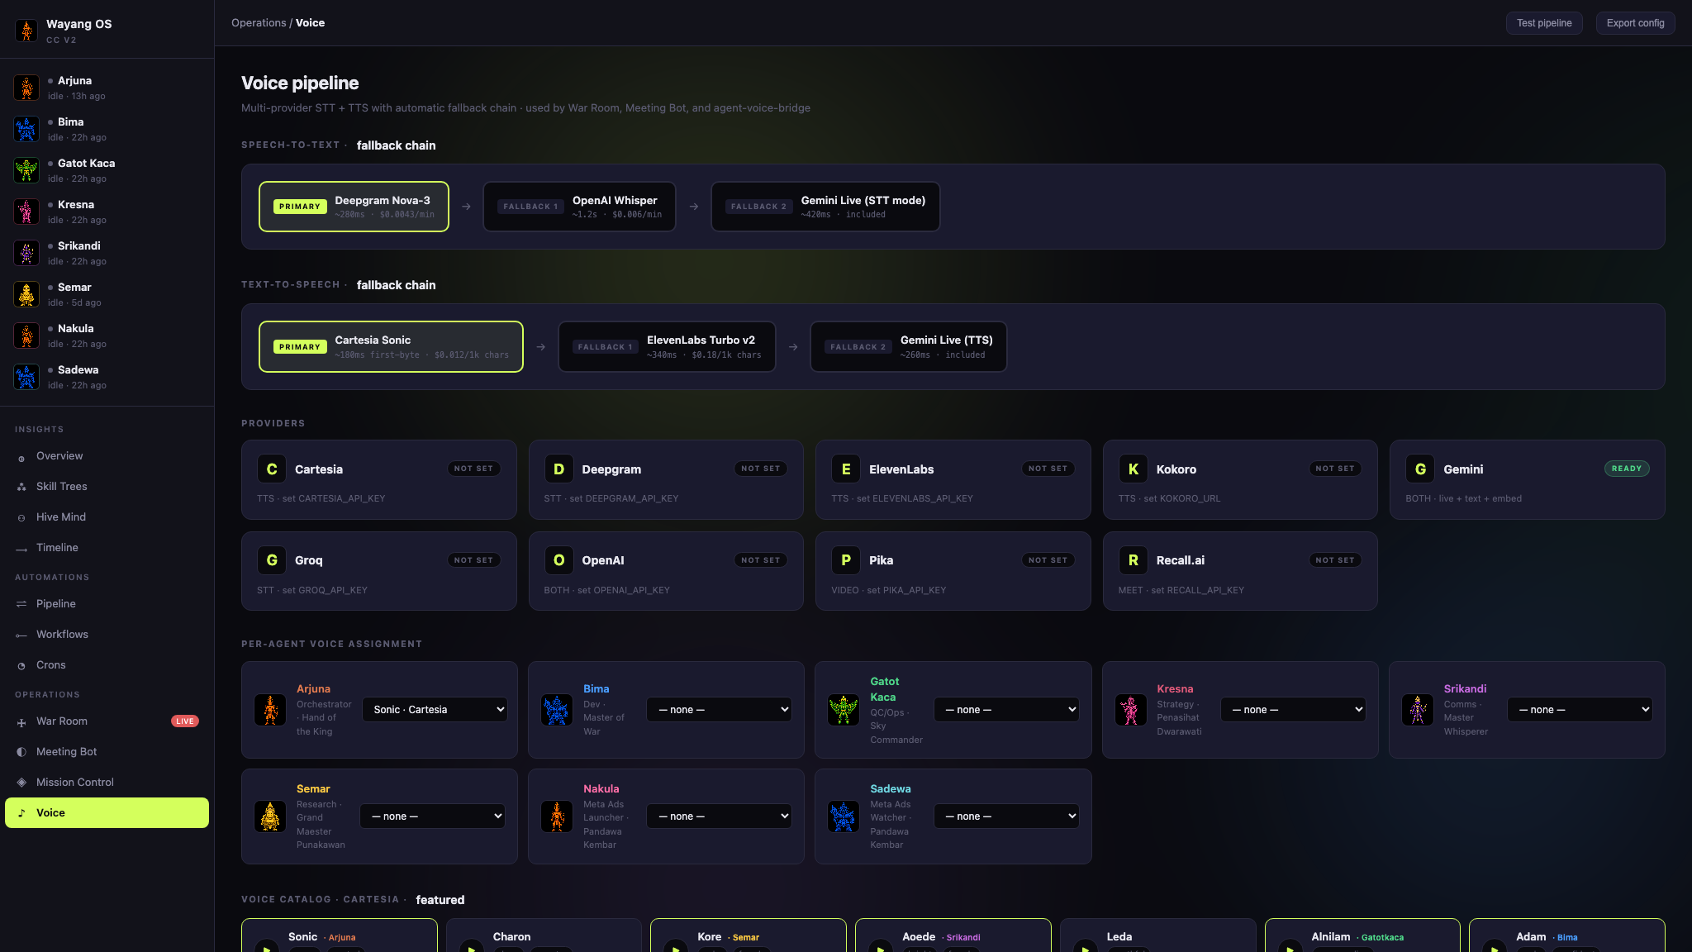Image resolution: width=1692 pixels, height=952 pixels.
Task: Open Nakula's voice assignment dropdown
Action: pos(719,816)
